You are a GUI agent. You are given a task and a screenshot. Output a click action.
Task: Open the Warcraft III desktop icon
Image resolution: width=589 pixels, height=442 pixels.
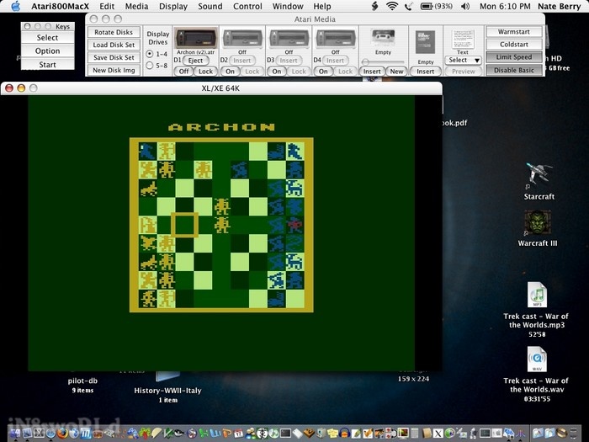coord(538,224)
